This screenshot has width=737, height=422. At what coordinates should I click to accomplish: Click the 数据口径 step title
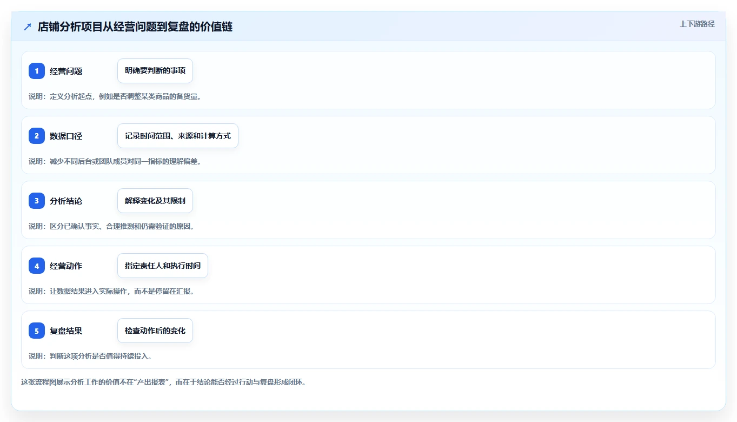coord(66,136)
